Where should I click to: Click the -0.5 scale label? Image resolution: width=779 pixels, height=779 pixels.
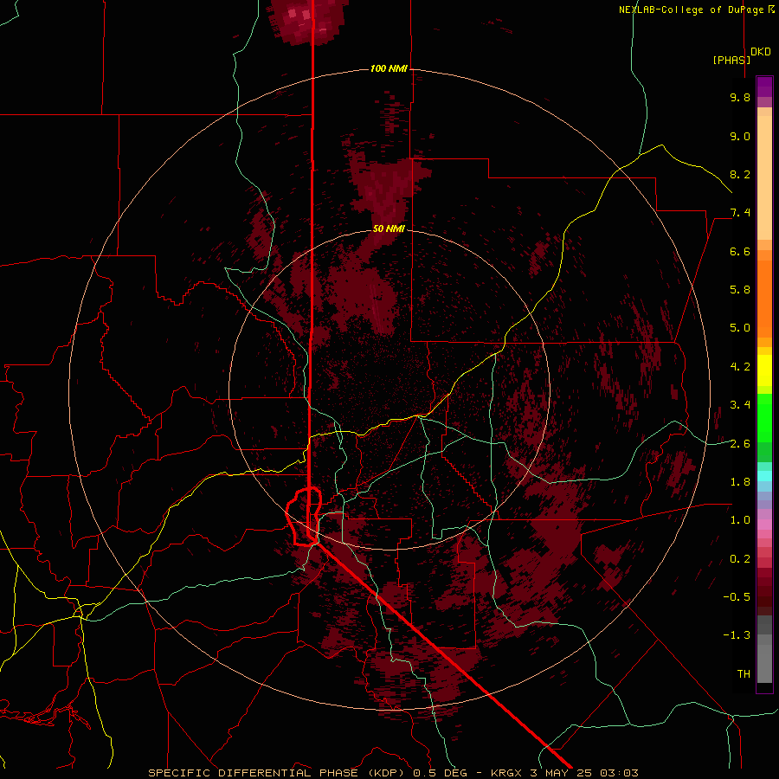(737, 597)
